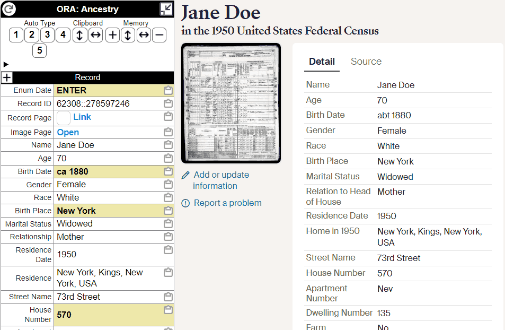Copy Gender field via clipboard icon
This screenshot has width=505, height=330.
168,184
